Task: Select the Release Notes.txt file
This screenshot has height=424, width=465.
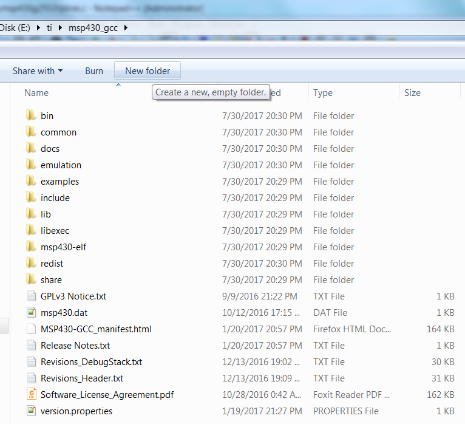Action: (x=75, y=345)
